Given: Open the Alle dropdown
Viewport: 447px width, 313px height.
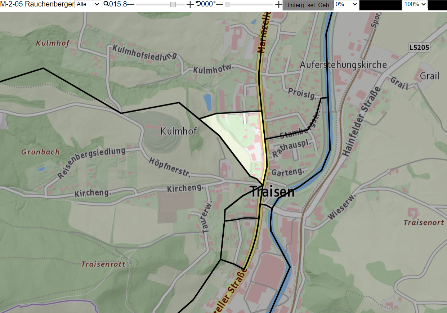Looking at the screenshot, I should (88, 4).
